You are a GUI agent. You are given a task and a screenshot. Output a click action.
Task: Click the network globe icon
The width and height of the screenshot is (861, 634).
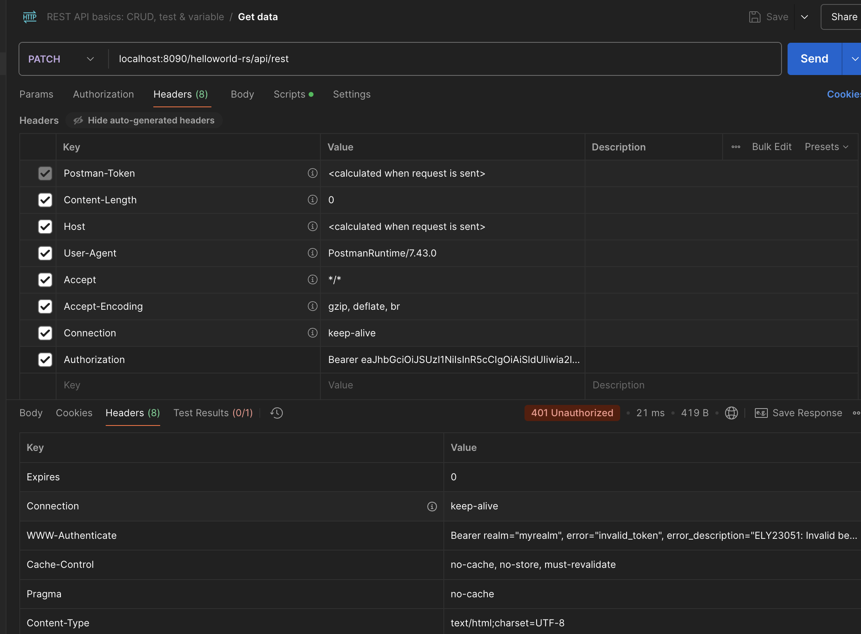click(x=731, y=413)
